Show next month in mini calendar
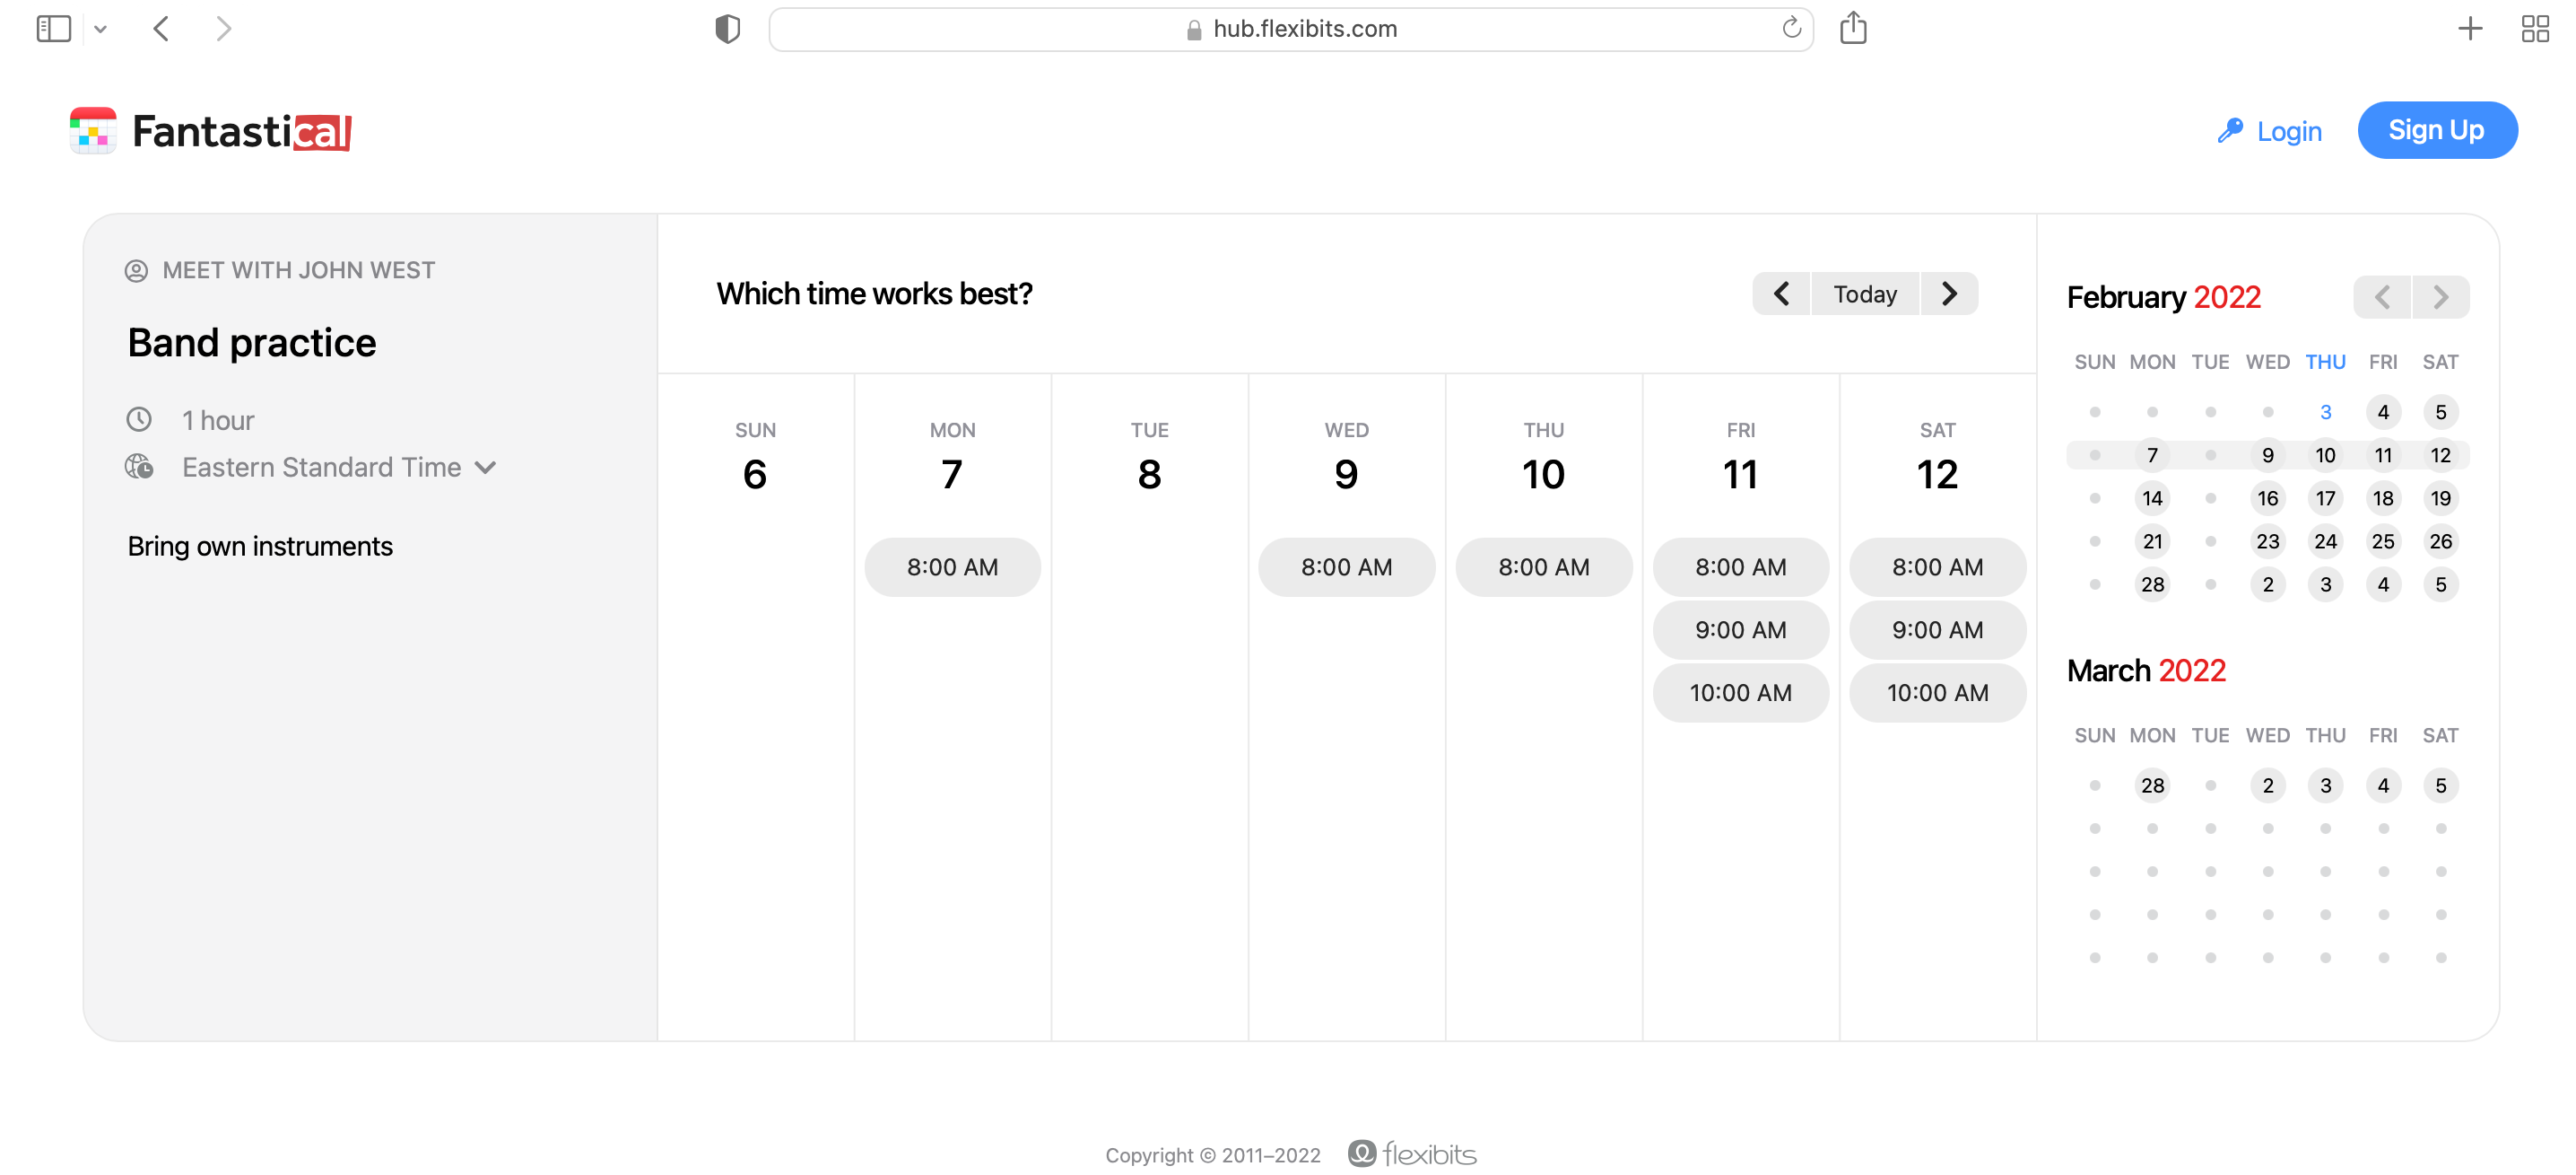The image size is (2576, 1175). point(2440,297)
